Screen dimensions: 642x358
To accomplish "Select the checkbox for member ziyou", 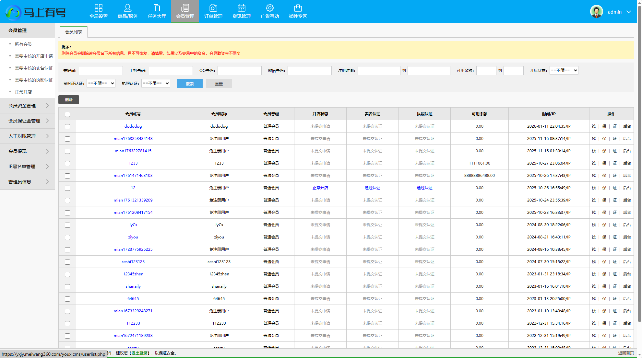I will (x=67, y=237).
